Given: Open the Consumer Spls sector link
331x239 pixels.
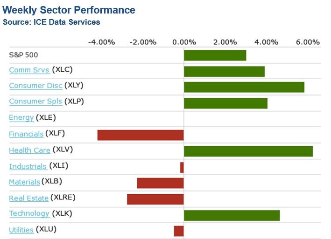Looking at the screenshot, I should pos(35,102).
